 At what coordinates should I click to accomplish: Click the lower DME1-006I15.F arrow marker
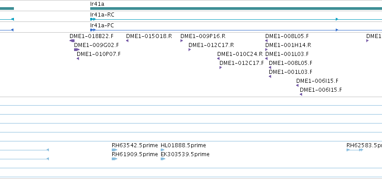coord(301,94)
